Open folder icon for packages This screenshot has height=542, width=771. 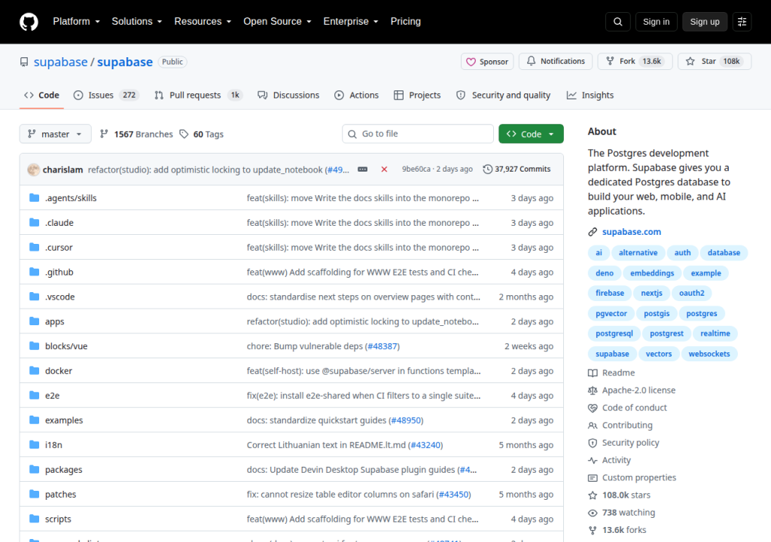point(34,469)
